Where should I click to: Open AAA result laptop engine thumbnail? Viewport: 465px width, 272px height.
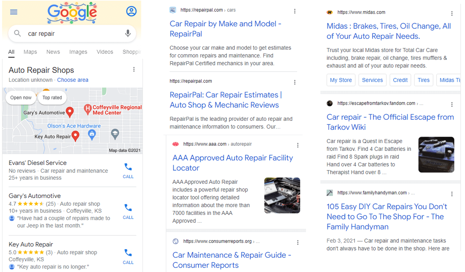pyautogui.click(x=282, y=195)
